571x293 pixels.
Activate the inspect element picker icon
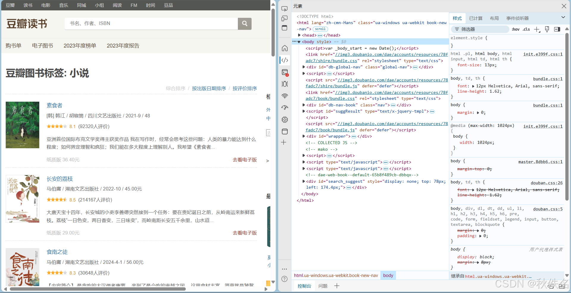click(285, 9)
